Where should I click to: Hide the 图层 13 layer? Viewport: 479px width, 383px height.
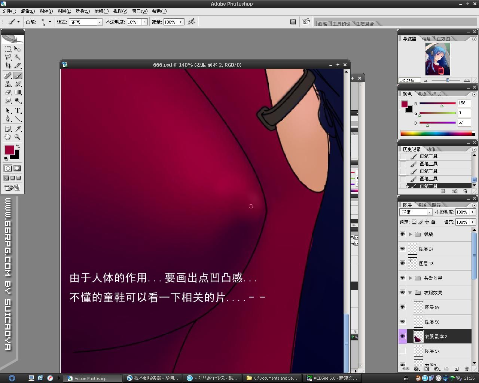point(402,263)
